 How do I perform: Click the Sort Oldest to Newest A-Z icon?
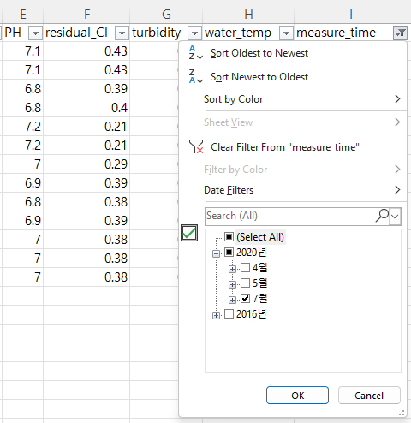[x=196, y=52]
